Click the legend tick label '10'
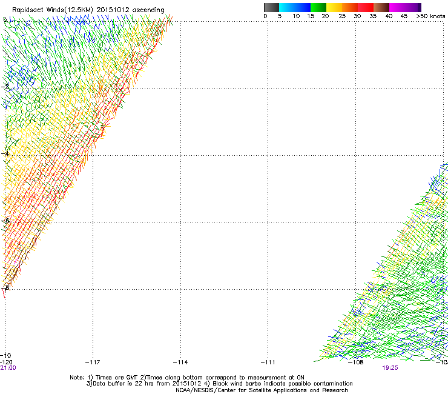The height and width of the screenshot is (394, 448). click(x=296, y=16)
